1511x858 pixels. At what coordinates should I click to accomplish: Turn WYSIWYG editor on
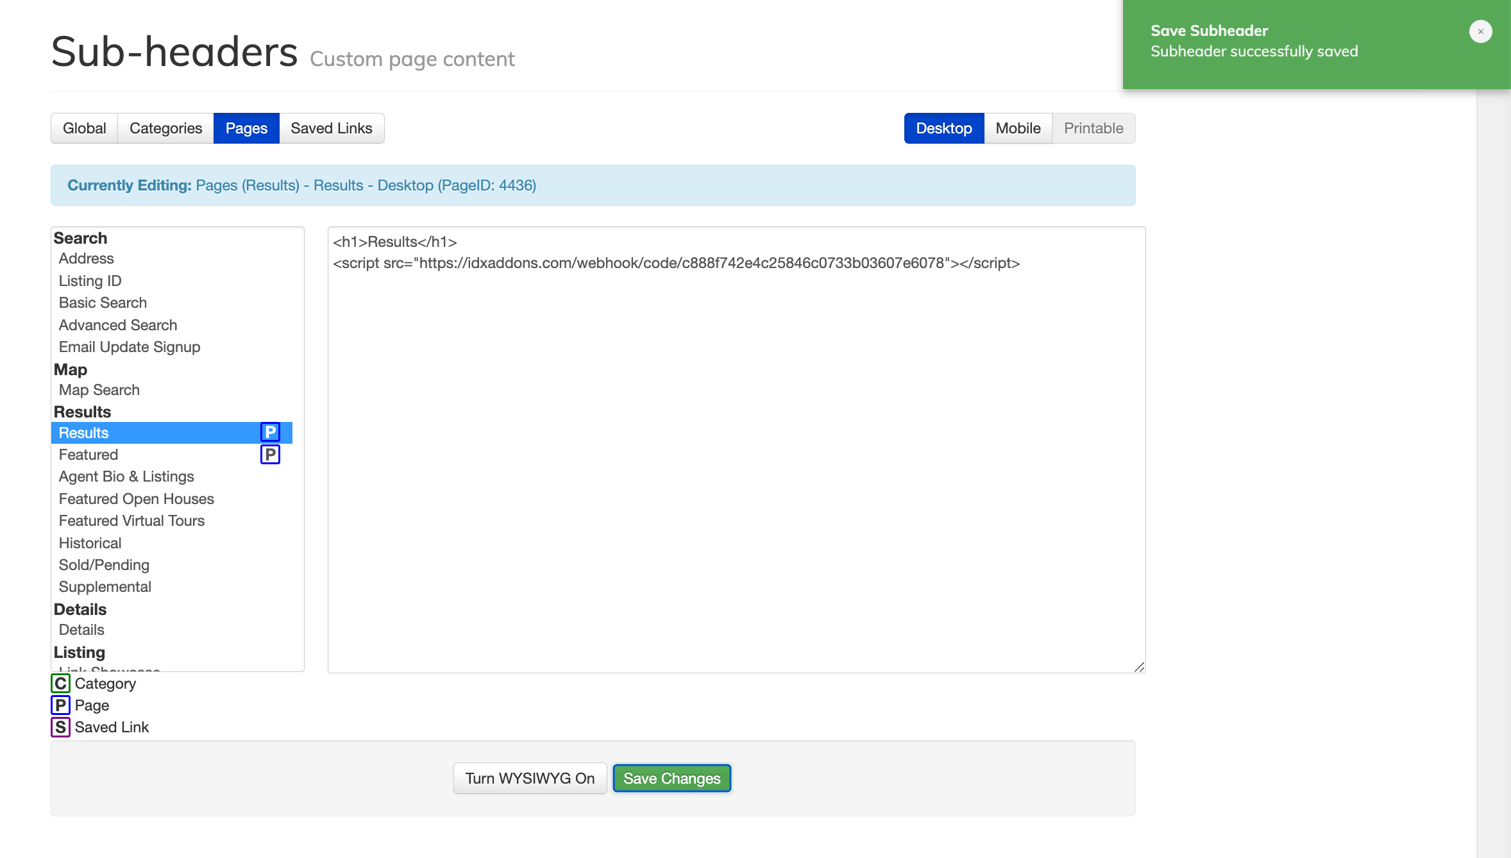click(530, 778)
